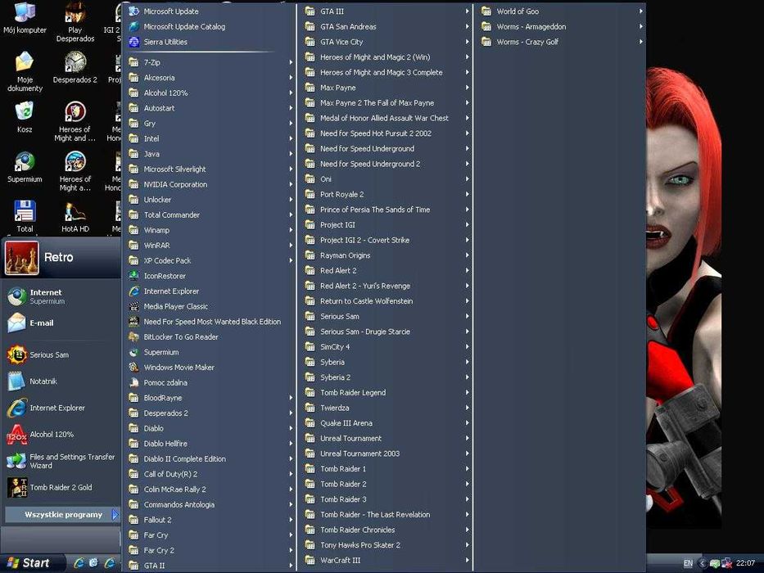Click the EN language indicator in tray
Image resolution: width=764 pixels, height=573 pixels.
click(x=688, y=563)
